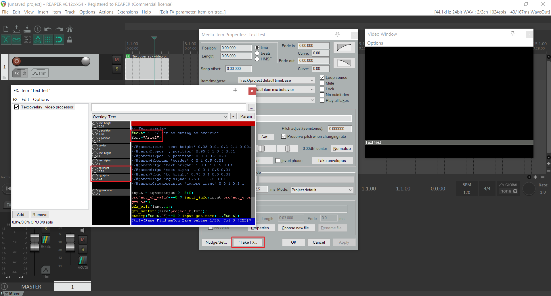Enable the Lock checkbox
Image resolution: width=551 pixels, height=296 pixels.
(322, 89)
